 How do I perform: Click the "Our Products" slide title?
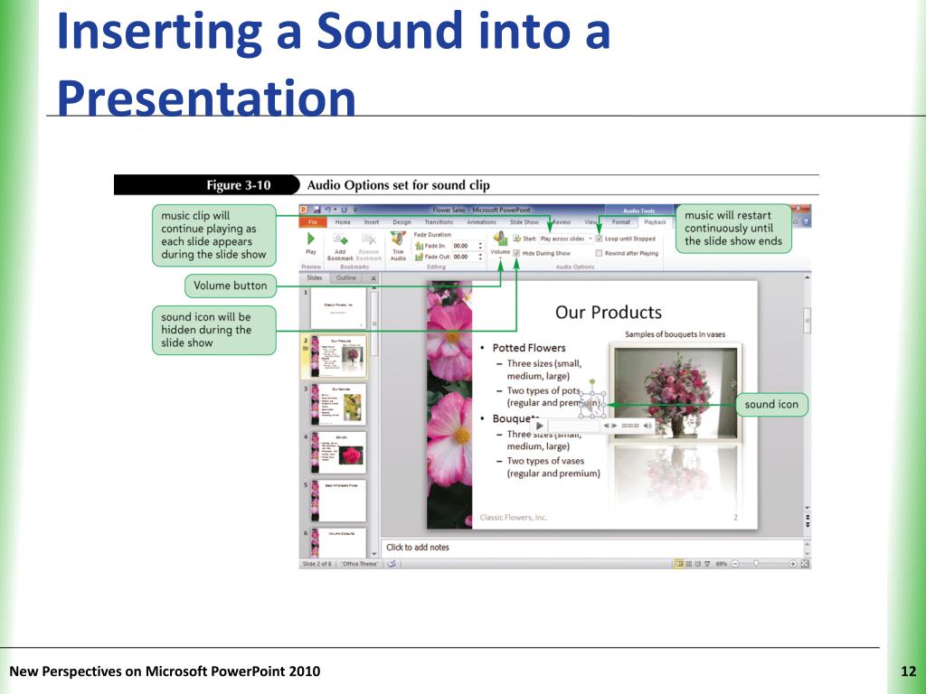pos(609,312)
